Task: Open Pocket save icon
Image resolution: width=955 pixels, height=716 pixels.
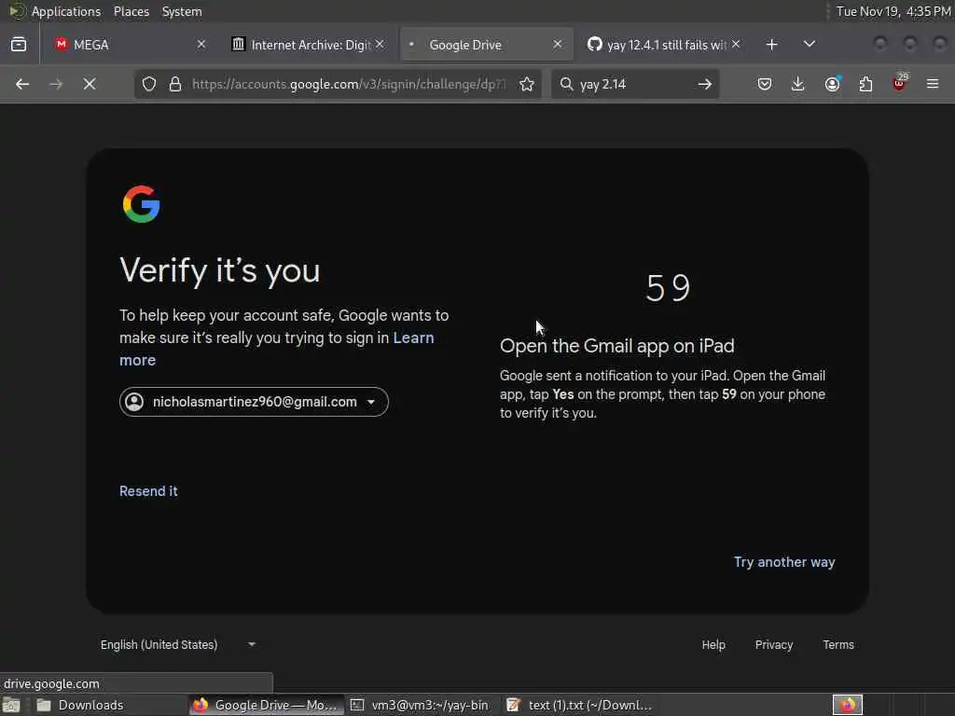Action: pos(765,84)
